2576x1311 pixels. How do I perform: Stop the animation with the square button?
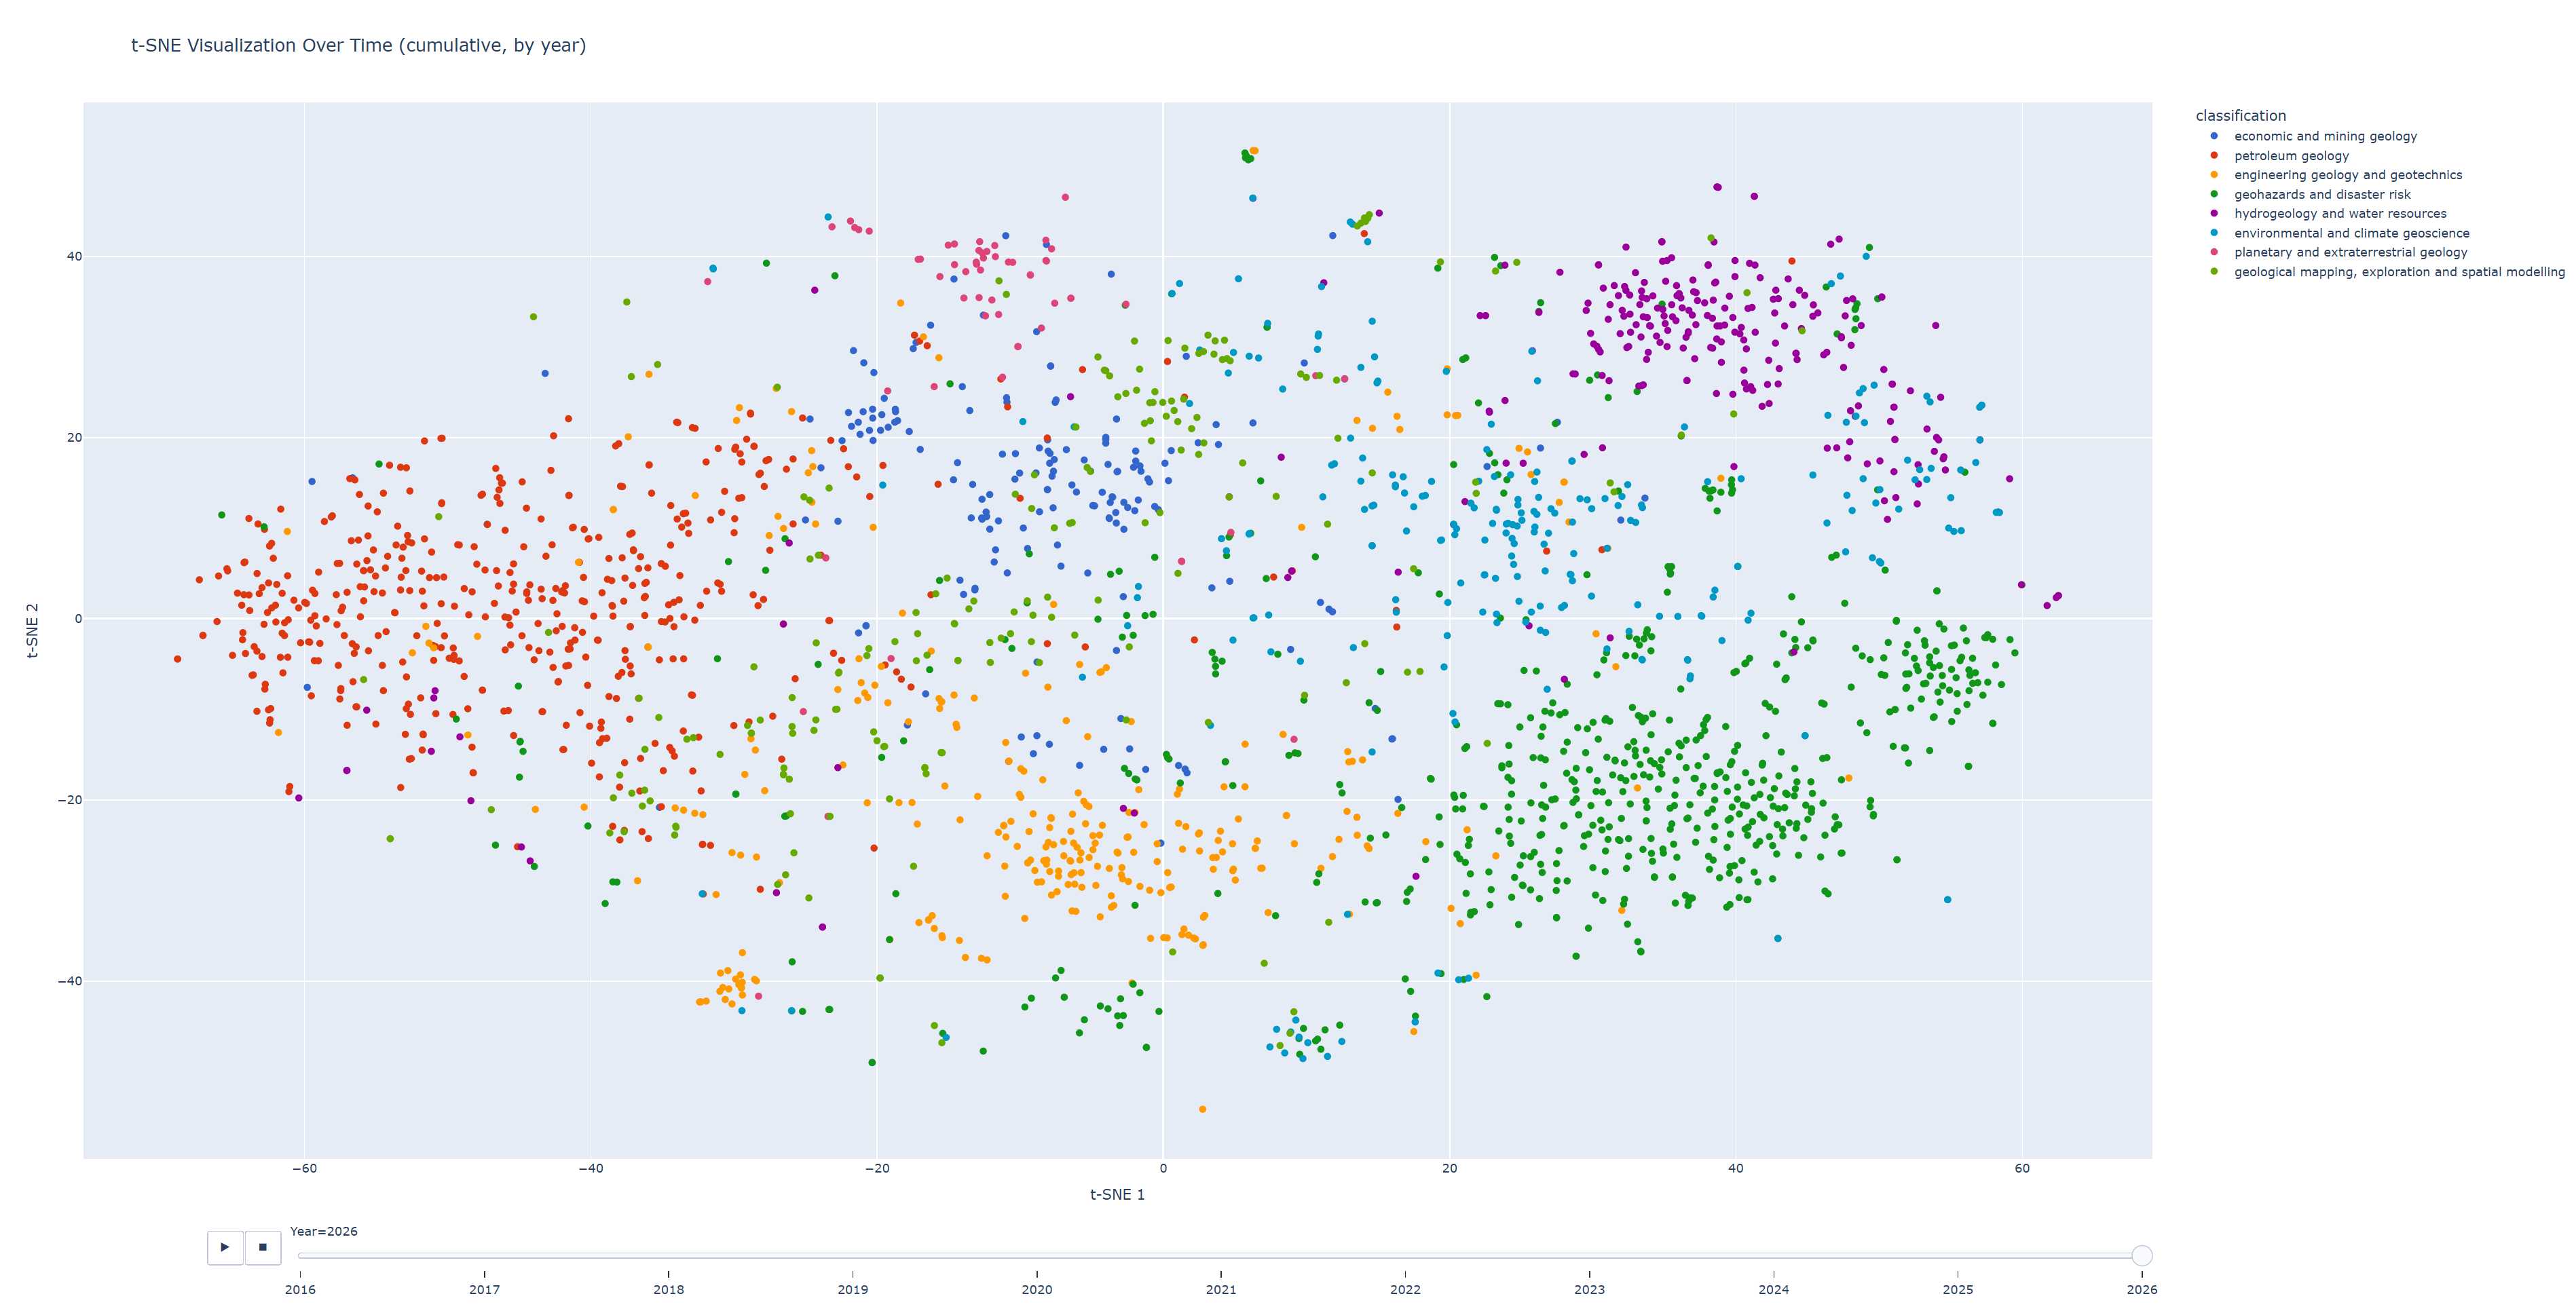pyautogui.click(x=263, y=1247)
